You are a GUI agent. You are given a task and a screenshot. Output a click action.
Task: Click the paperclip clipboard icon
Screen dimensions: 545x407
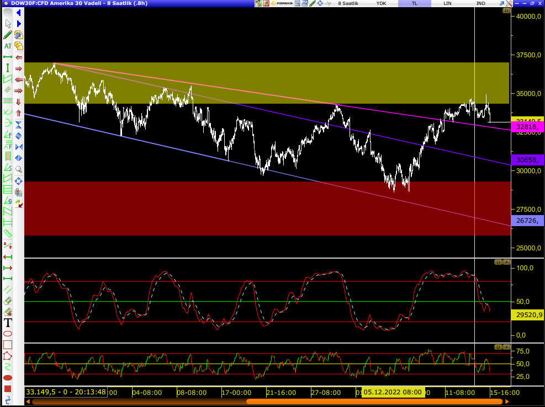click(x=19, y=192)
